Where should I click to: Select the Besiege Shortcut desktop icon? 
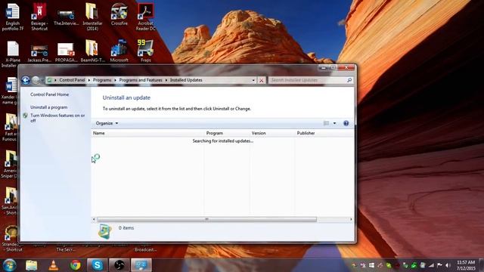(39, 17)
